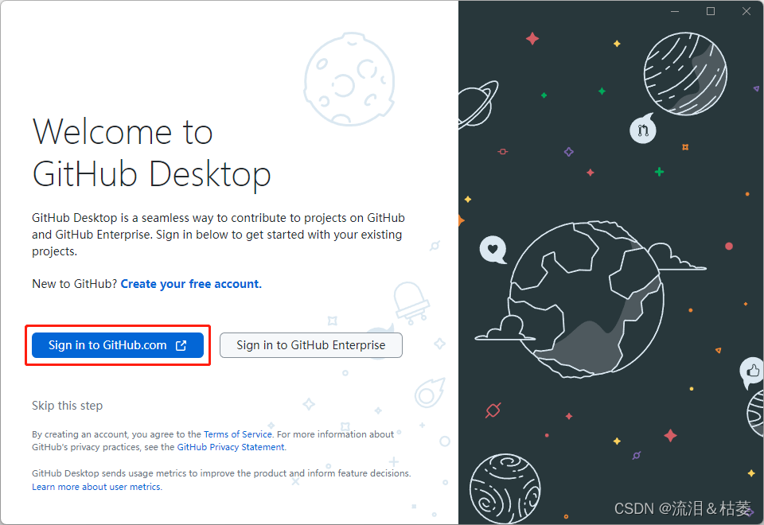Open the GitHub Privacy Statement link
The image size is (764, 525).
231,447
